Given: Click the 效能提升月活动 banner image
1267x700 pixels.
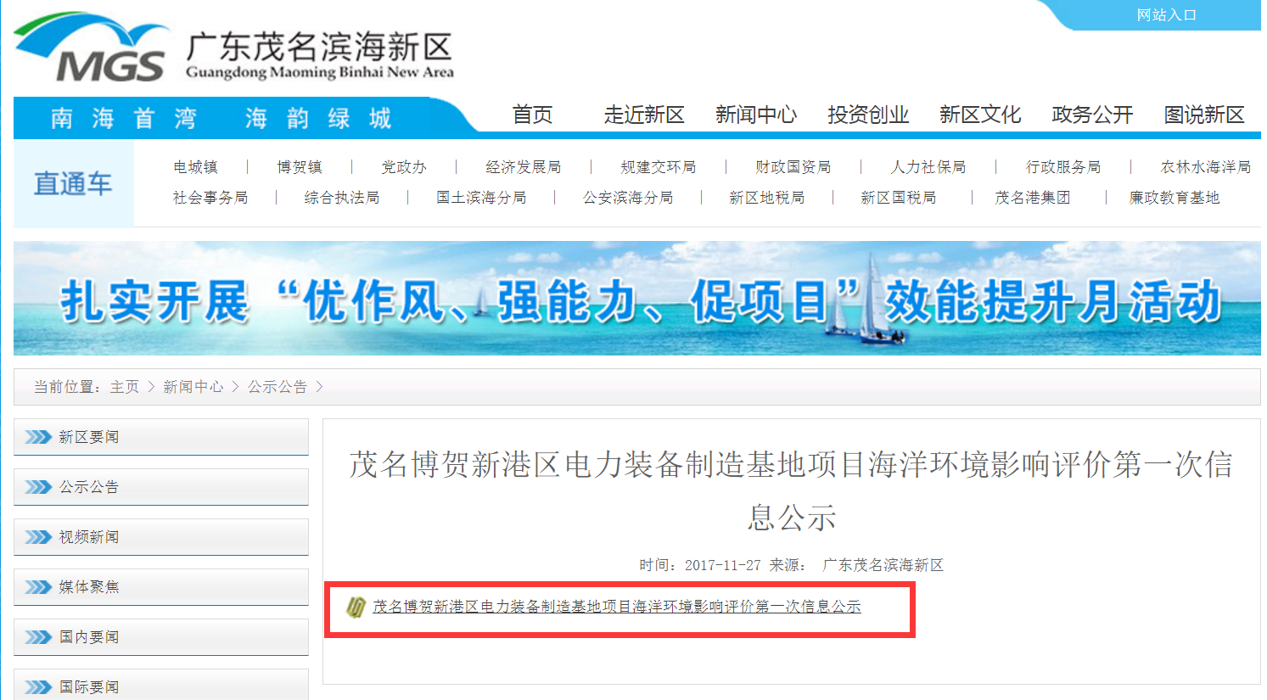Looking at the screenshot, I should click(636, 299).
